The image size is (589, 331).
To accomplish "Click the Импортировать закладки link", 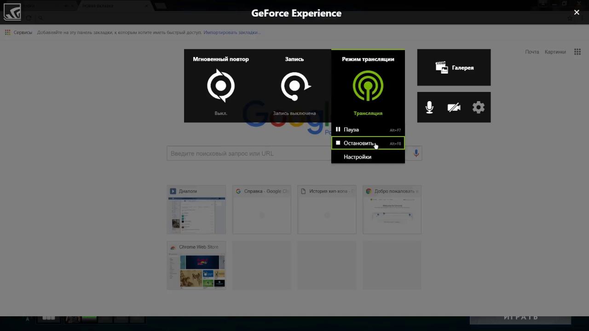I will point(232,33).
